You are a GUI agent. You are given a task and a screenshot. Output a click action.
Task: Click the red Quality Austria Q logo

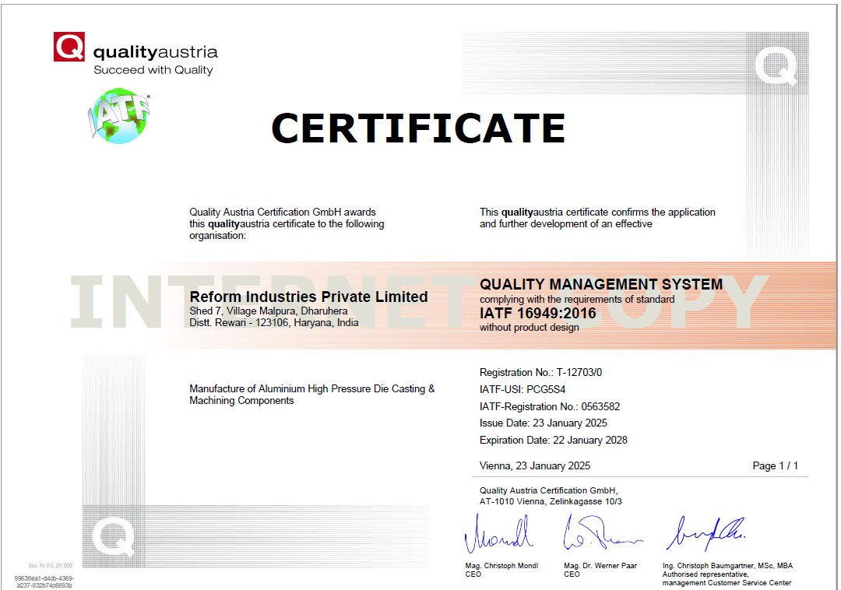click(69, 47)
